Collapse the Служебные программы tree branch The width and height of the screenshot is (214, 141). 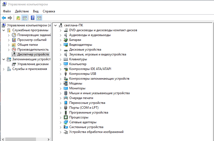tap(3, 30)
